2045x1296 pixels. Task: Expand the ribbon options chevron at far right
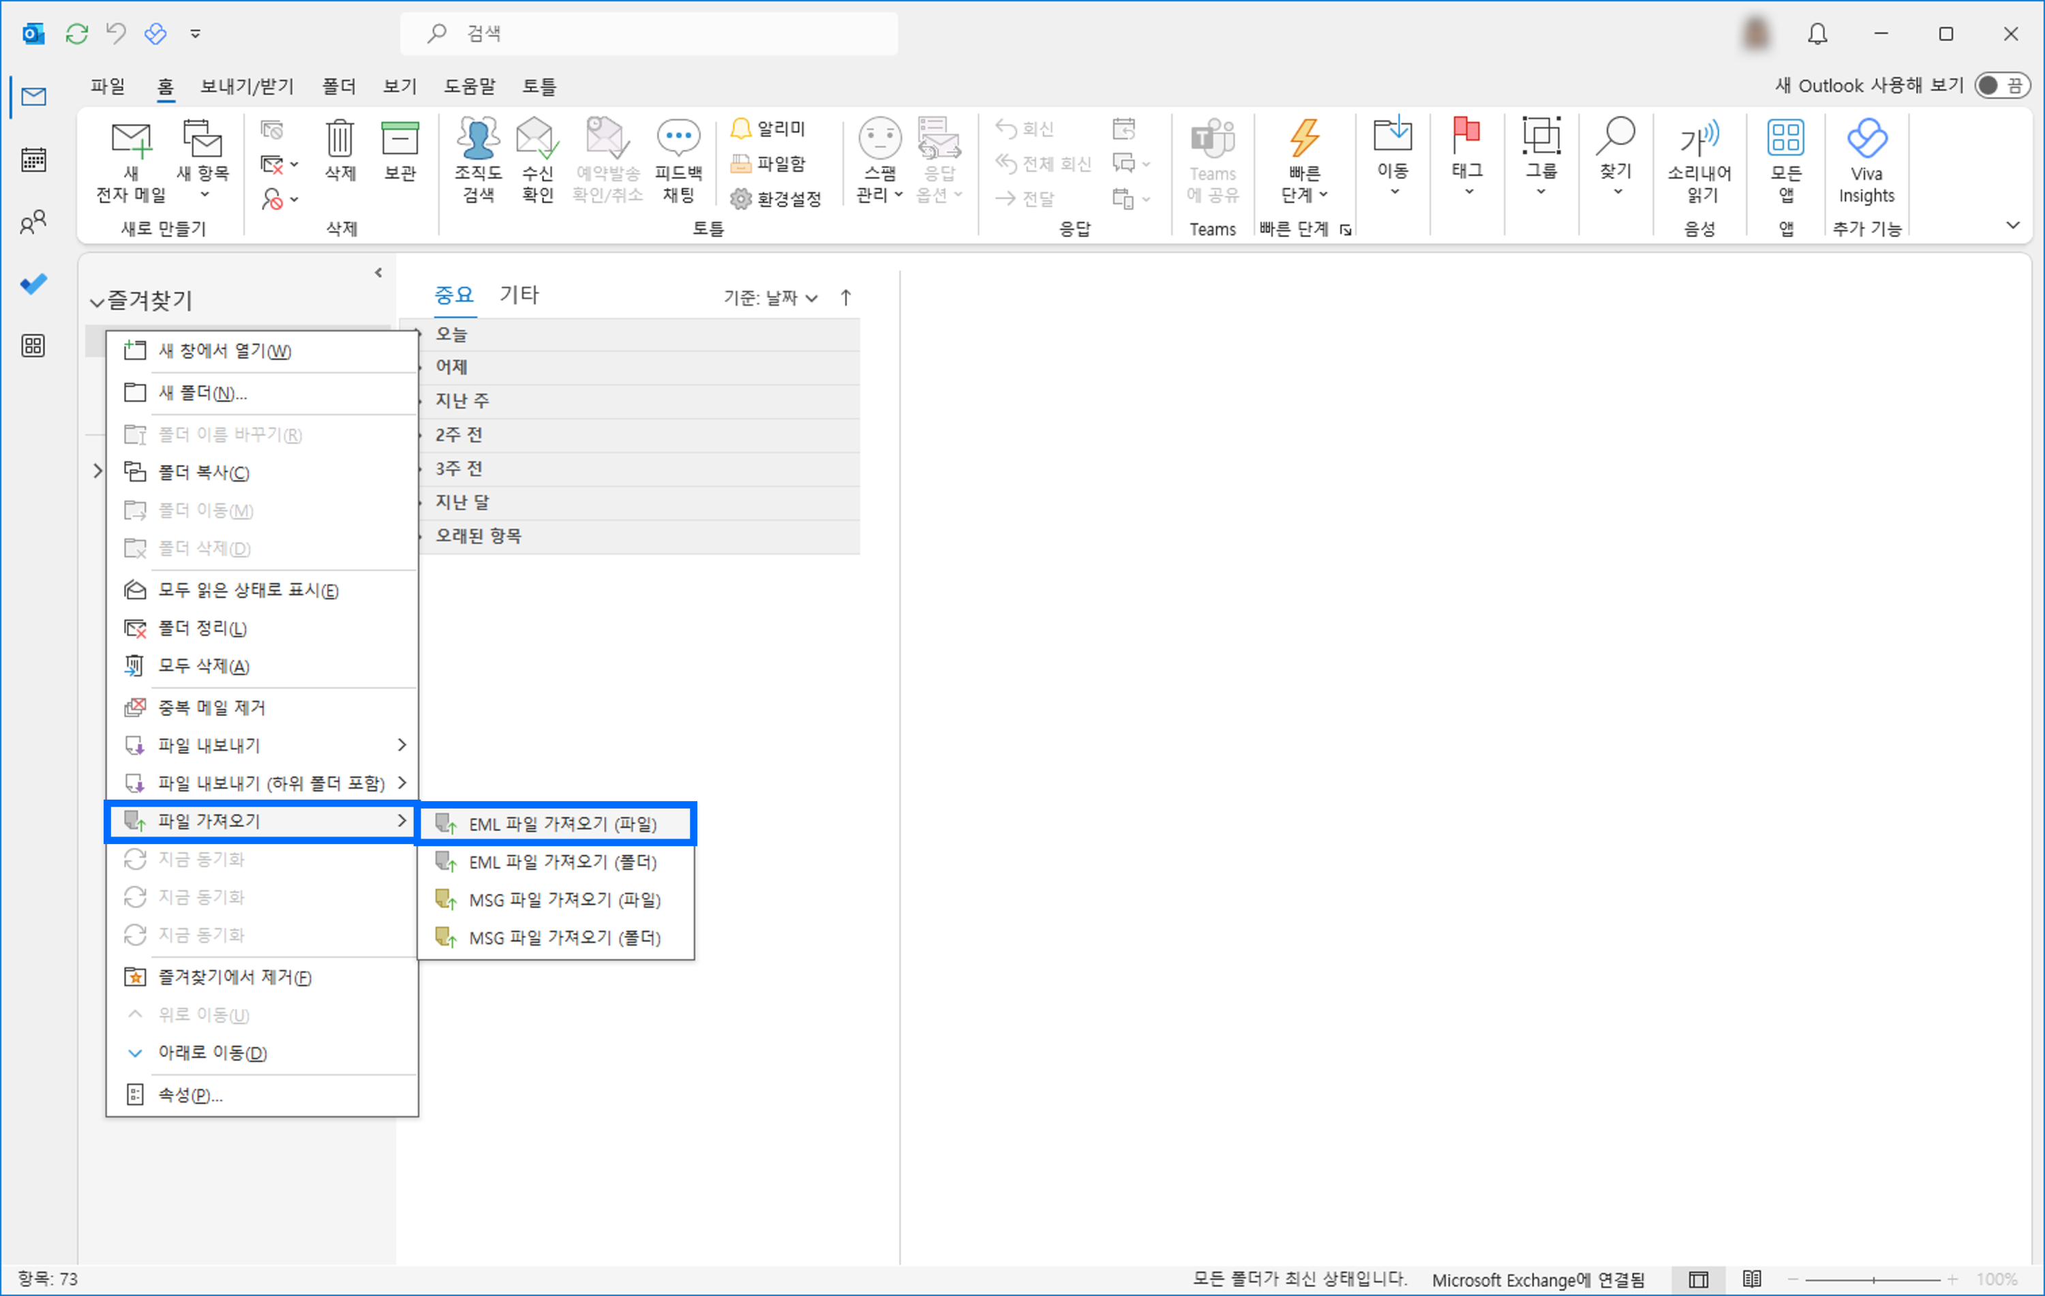click(x=2012, y=226)
